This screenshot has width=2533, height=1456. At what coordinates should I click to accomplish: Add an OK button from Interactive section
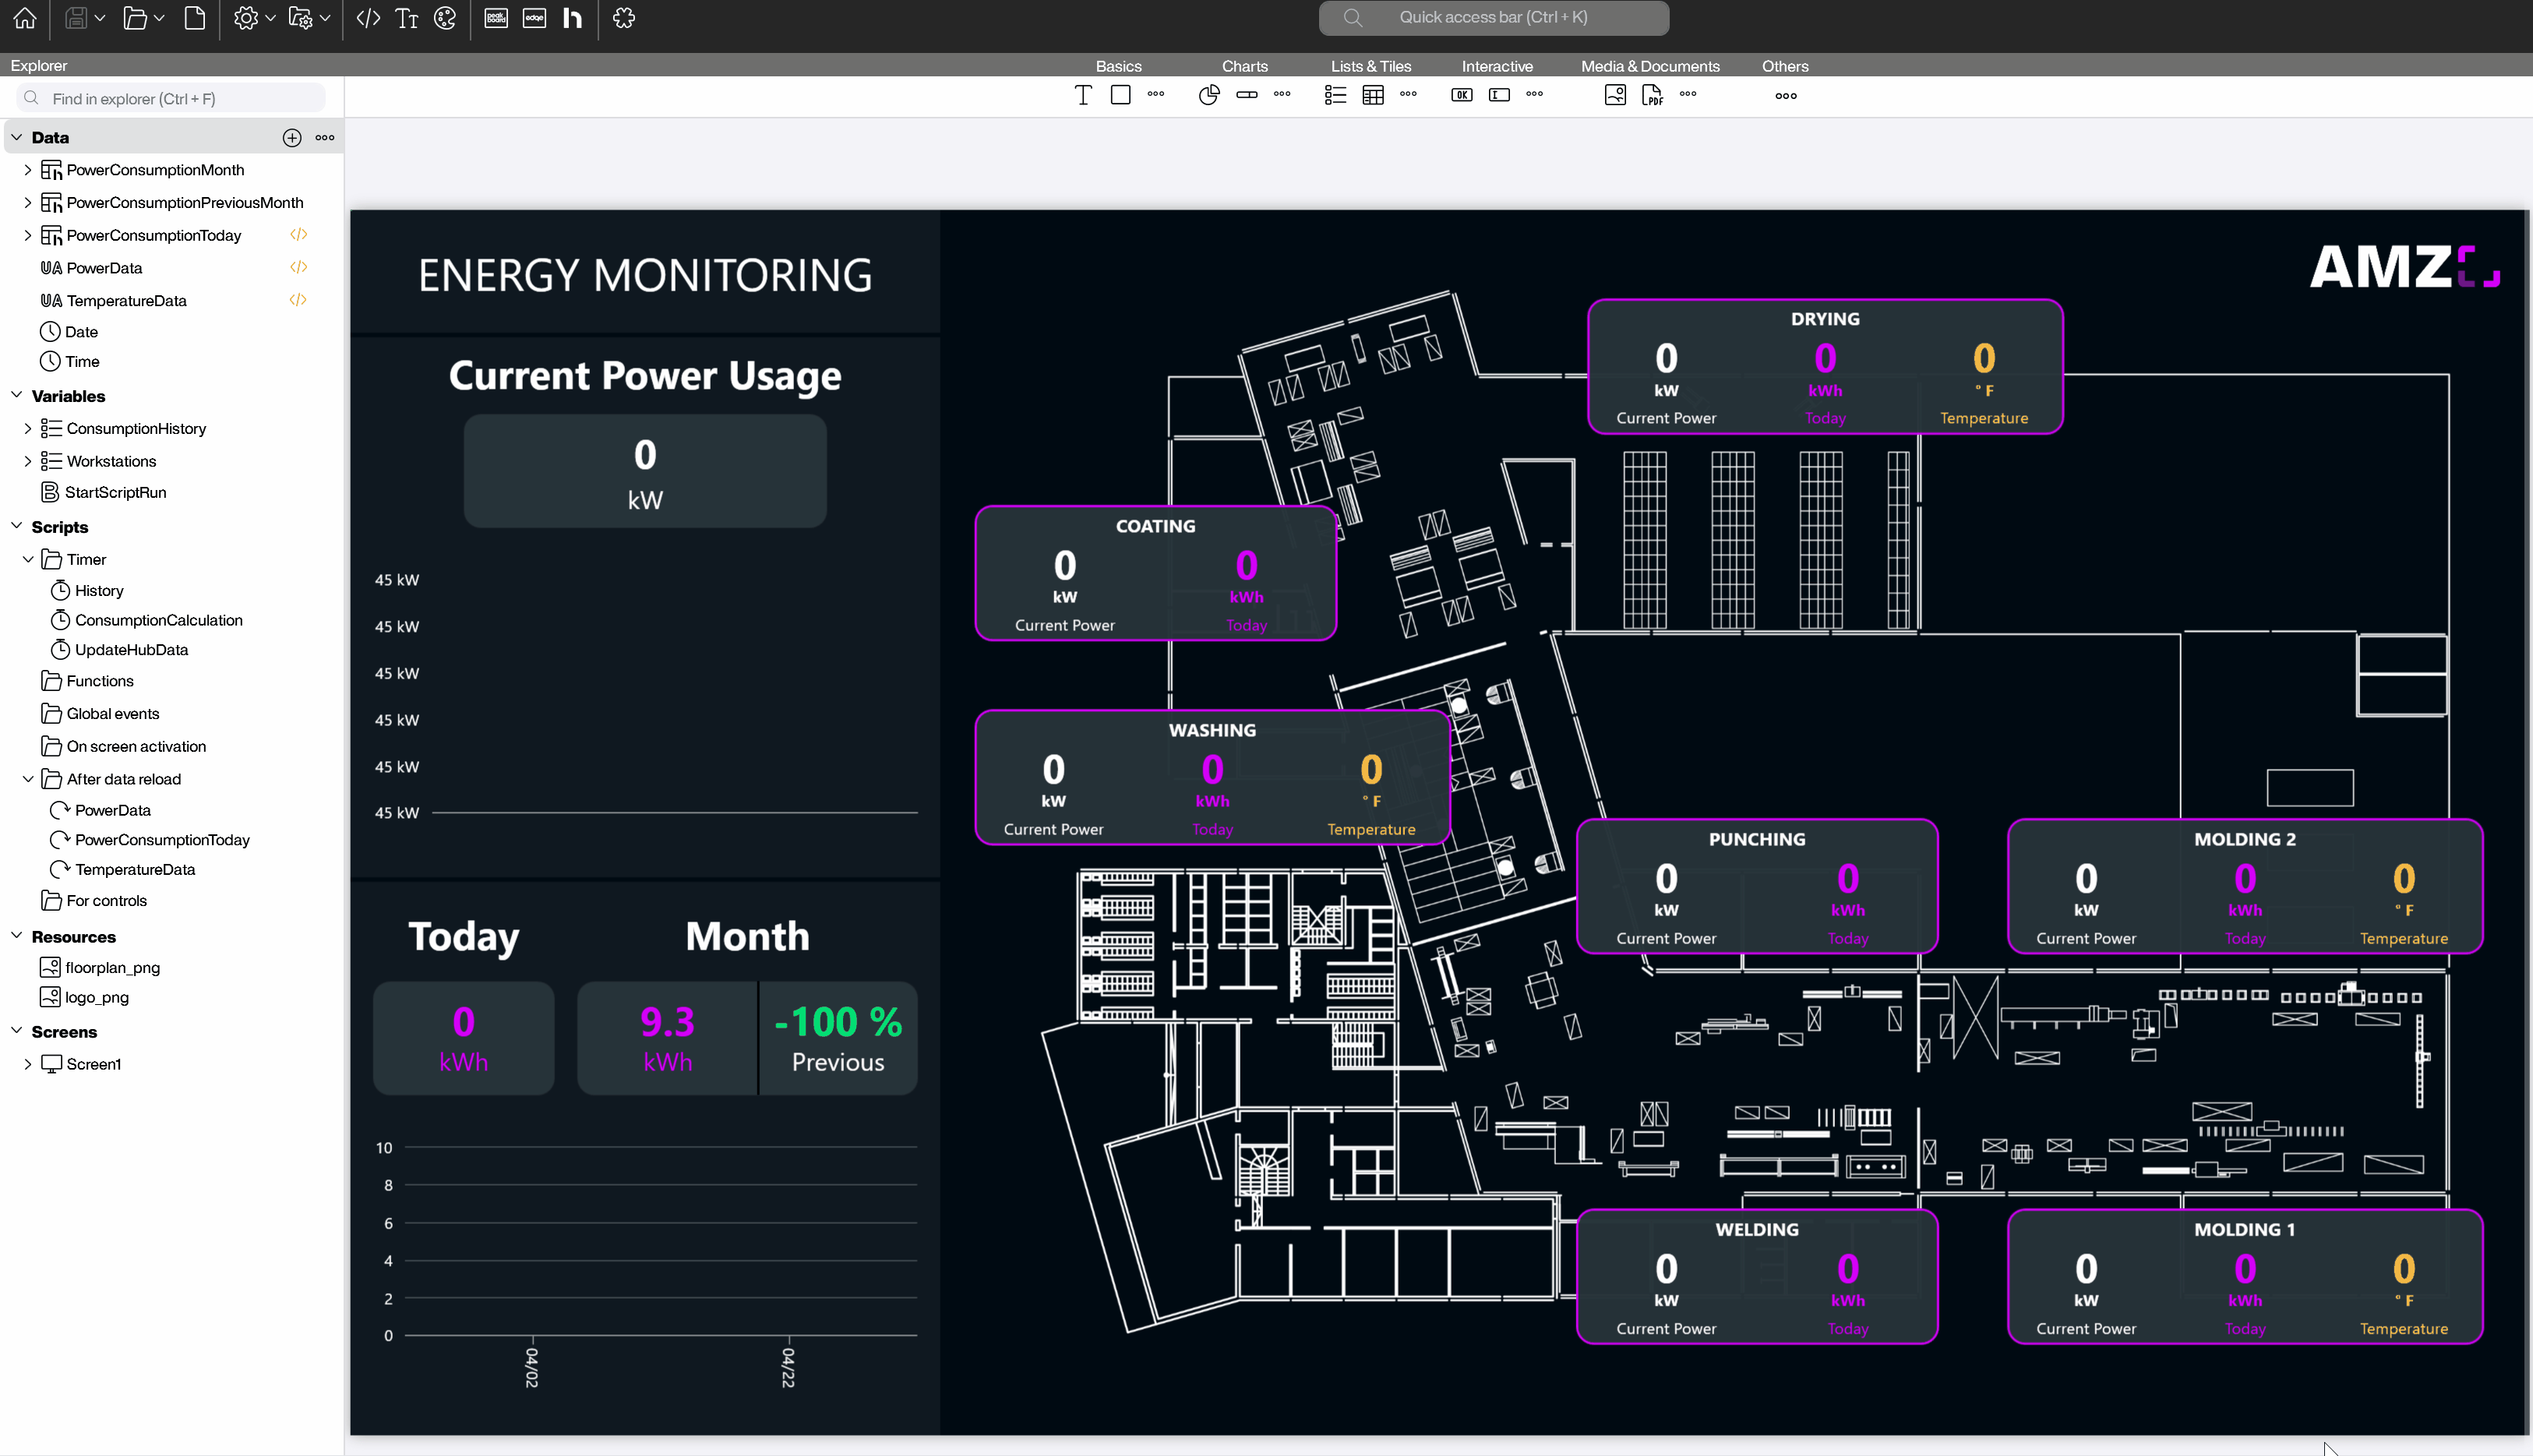point(1460,94)
